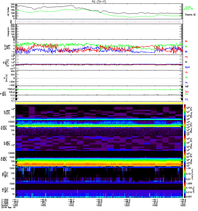The width and height of the screenshot is (198, 211).
Task: Click the mV/m color bar scale
Action: [185, 174]
